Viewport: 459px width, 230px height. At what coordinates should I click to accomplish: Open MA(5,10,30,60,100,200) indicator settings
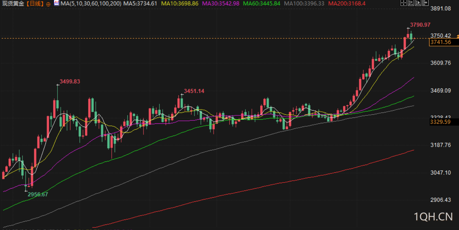point(91,4)
